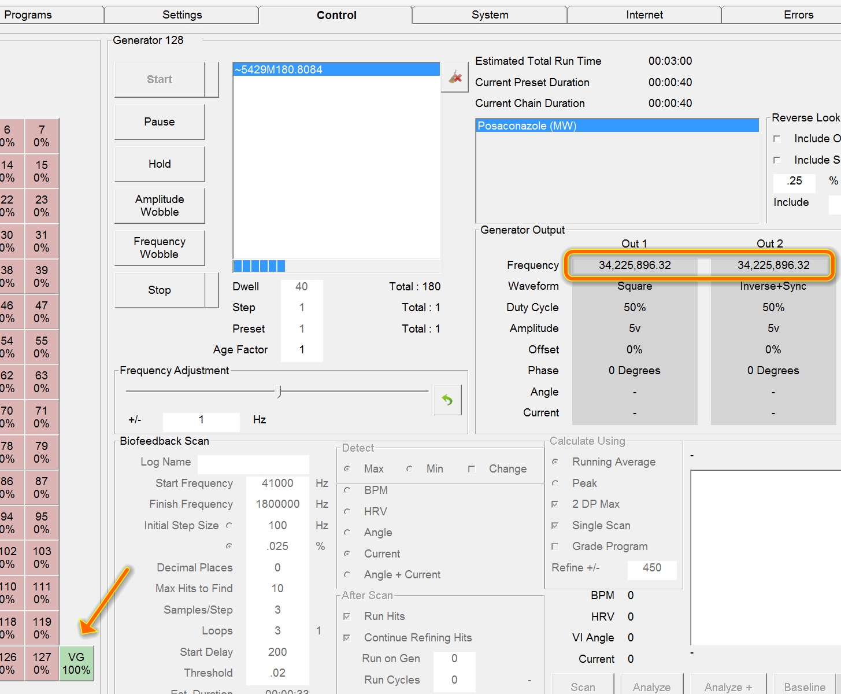
Task: Open the System tab
Action: (490, 15)
